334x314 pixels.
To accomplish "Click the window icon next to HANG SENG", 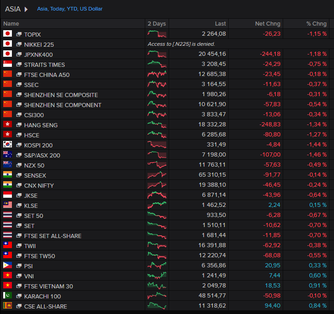I will pyautogui.click(x=19, y=125).
